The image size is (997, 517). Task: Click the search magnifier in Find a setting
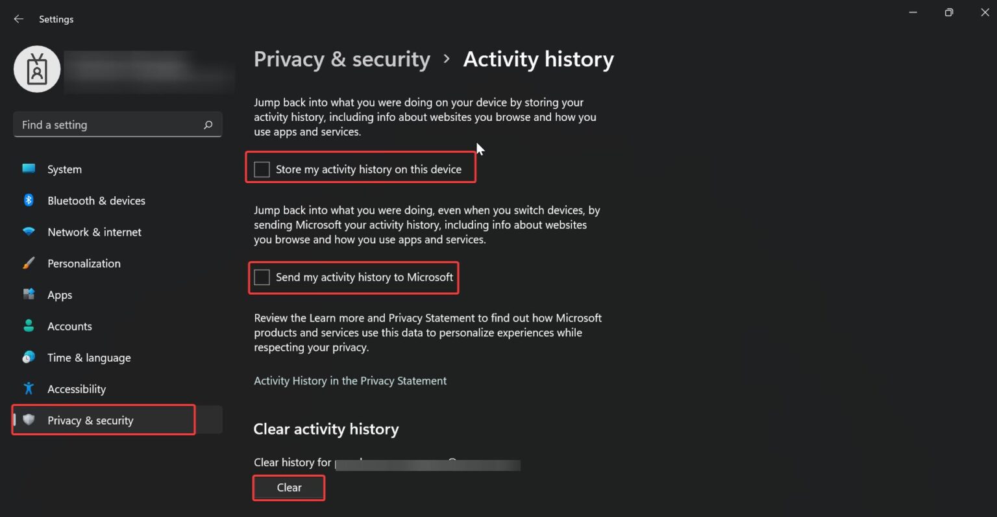208,124
